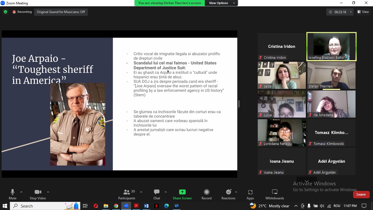
Task: Click the Recording indicator
Action: click(22, 12)
